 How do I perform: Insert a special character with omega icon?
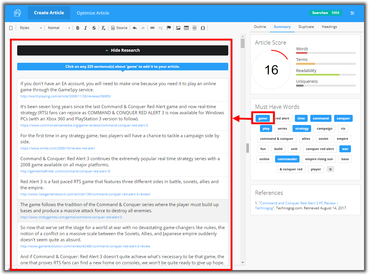coord(203,28)
